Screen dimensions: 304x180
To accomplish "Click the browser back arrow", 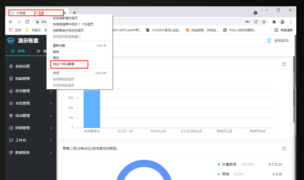I will 11,22.
